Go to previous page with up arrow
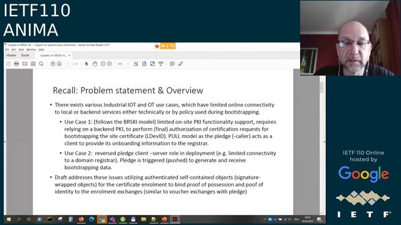 coord(53,64)
